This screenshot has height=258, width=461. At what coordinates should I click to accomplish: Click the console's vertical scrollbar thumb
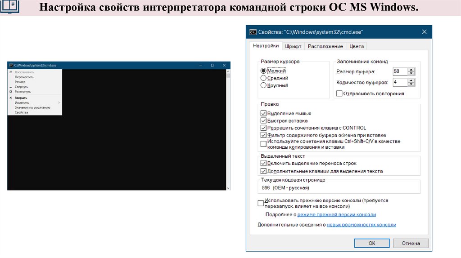(x=228, y=76)
